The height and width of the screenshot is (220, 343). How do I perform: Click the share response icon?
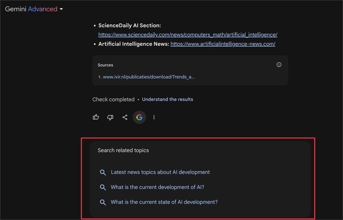click(125, 117)
